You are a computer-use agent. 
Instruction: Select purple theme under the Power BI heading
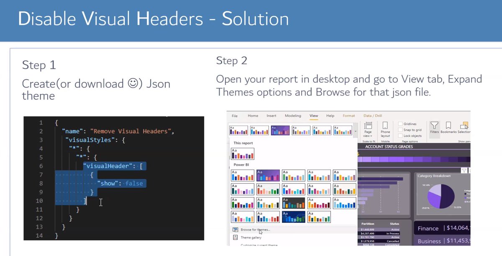(x=268, y=175)
